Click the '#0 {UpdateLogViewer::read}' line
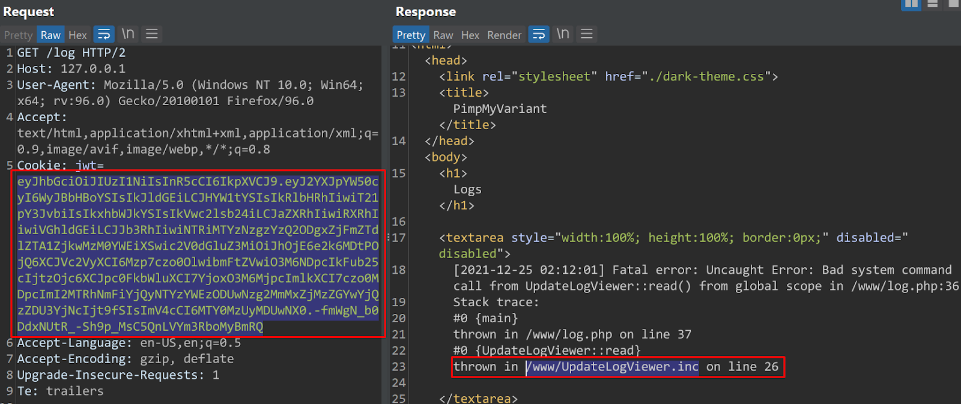The height and width of the screenshot is (404, 961). pos(547,351)
